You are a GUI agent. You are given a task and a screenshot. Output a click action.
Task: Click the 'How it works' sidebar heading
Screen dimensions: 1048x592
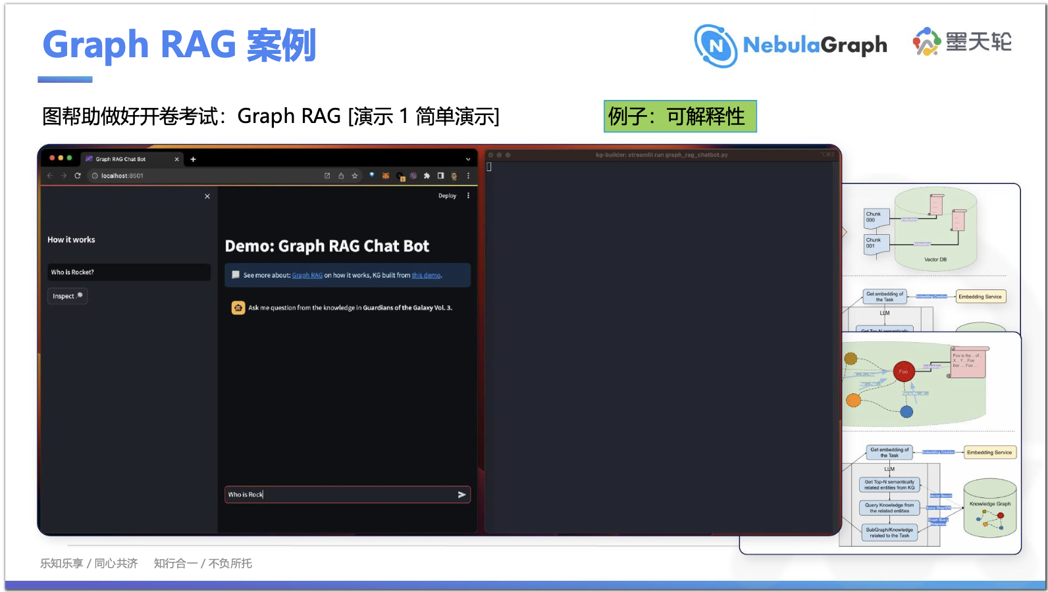(71, 240)
